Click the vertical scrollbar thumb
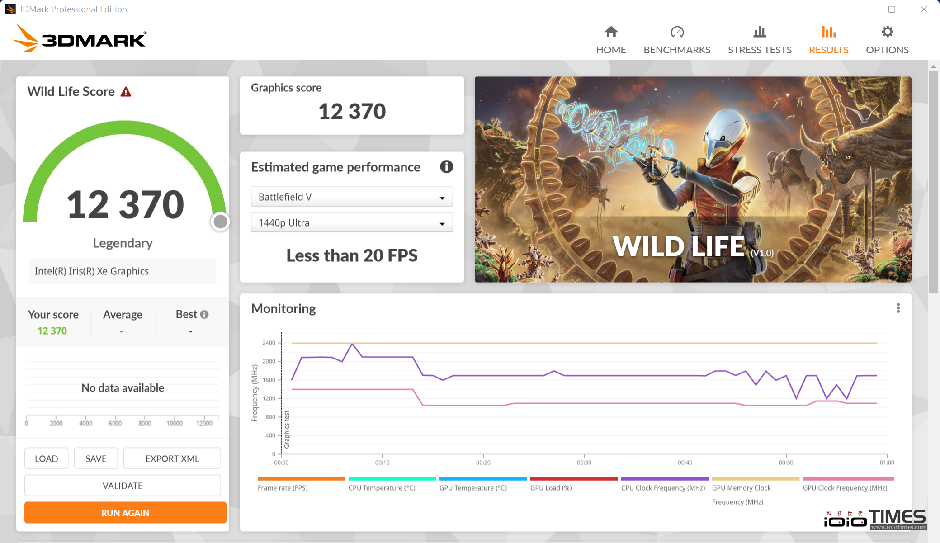 pyautogui.click(x=934, y=182)
